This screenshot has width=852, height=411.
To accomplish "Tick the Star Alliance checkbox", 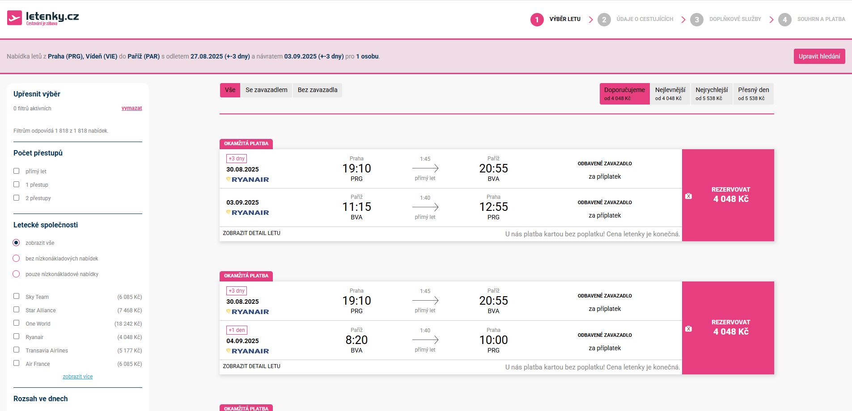I will (x=17, y=310).
